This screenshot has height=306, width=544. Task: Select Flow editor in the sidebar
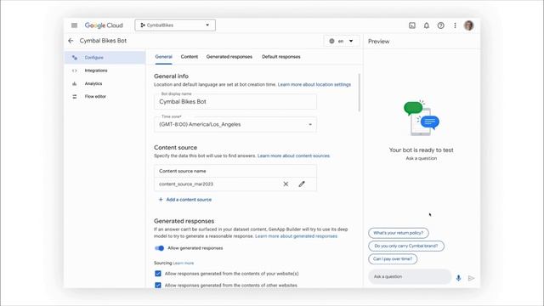click(x=105, y=96)
